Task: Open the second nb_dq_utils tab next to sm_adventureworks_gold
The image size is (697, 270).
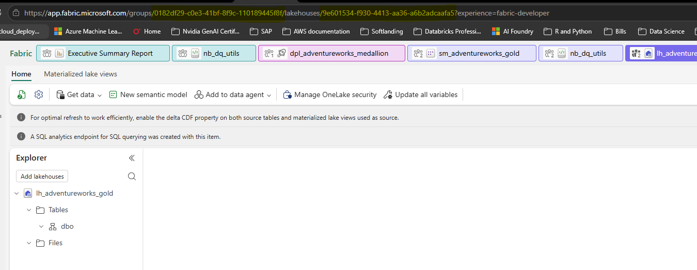Action: pyautogui.click(x=580, y=53)
